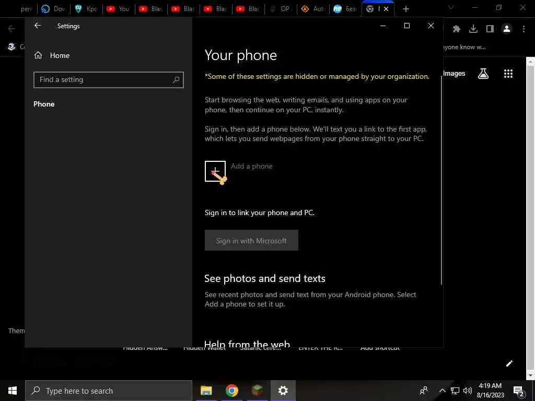Click Images link in Chrome page
Screen dimensions: 535x401
[x=454, y=73]
